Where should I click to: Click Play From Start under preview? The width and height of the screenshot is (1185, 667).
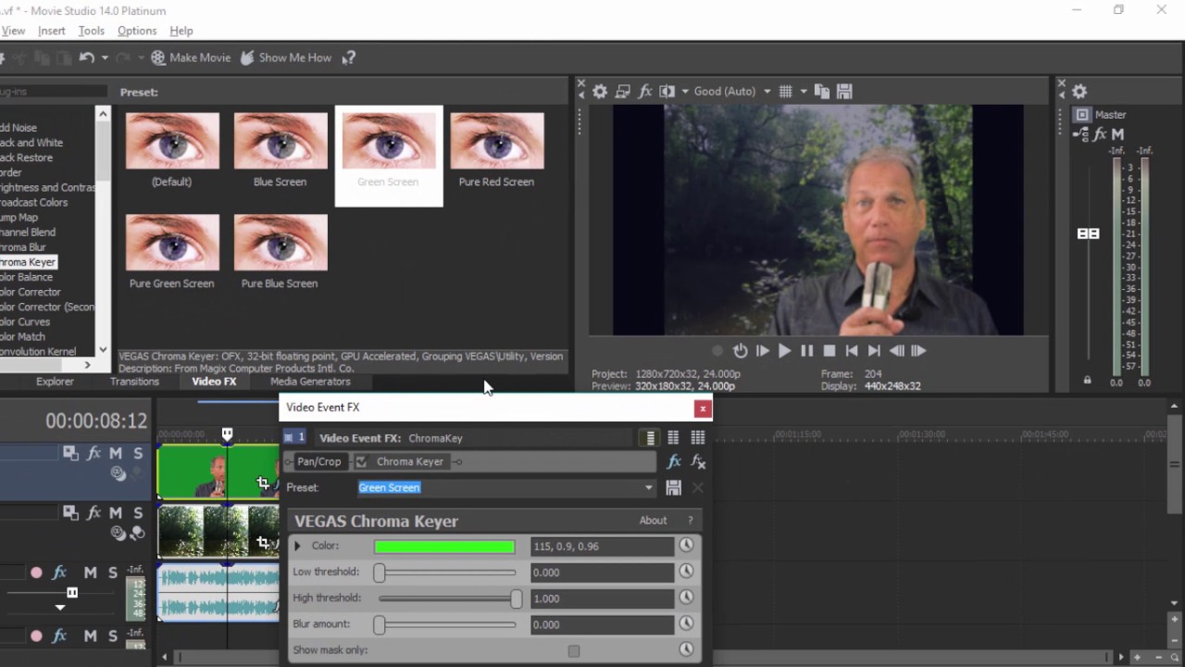pyautogui.click(x=763, y=351)
